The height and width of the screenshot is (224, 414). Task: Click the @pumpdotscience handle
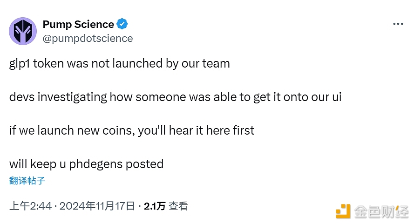[88, 38]
